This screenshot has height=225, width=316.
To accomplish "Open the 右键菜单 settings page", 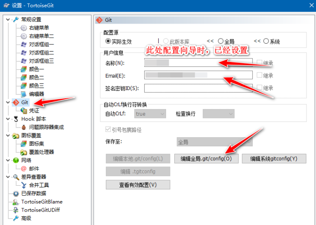I will coord(39,28).
